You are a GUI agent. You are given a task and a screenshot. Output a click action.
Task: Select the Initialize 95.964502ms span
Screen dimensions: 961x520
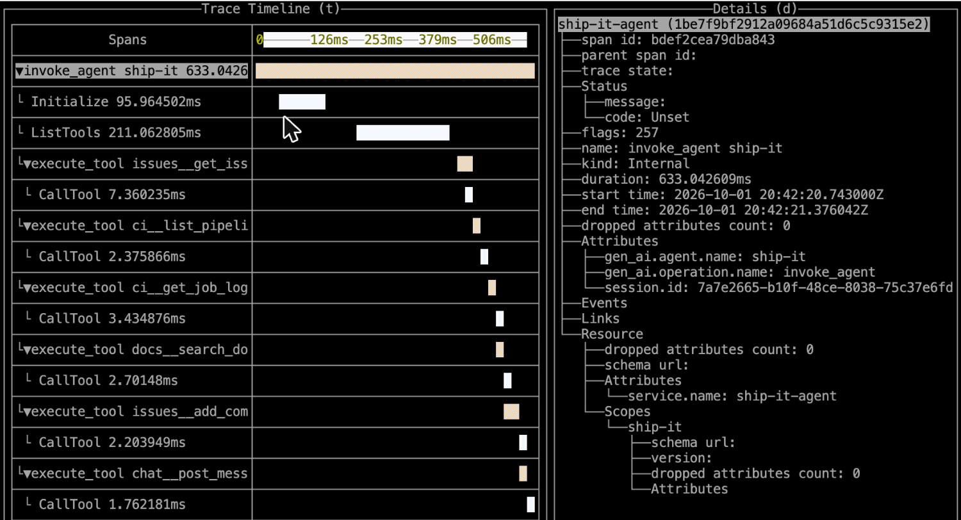131,102
